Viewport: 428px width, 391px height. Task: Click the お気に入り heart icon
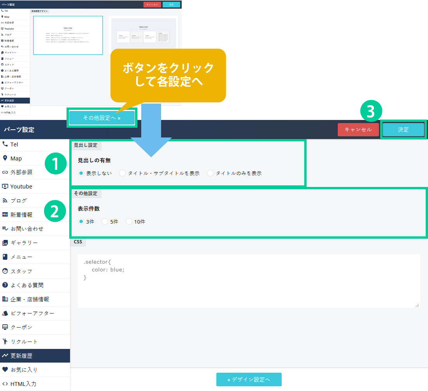[x=5, y=370]
